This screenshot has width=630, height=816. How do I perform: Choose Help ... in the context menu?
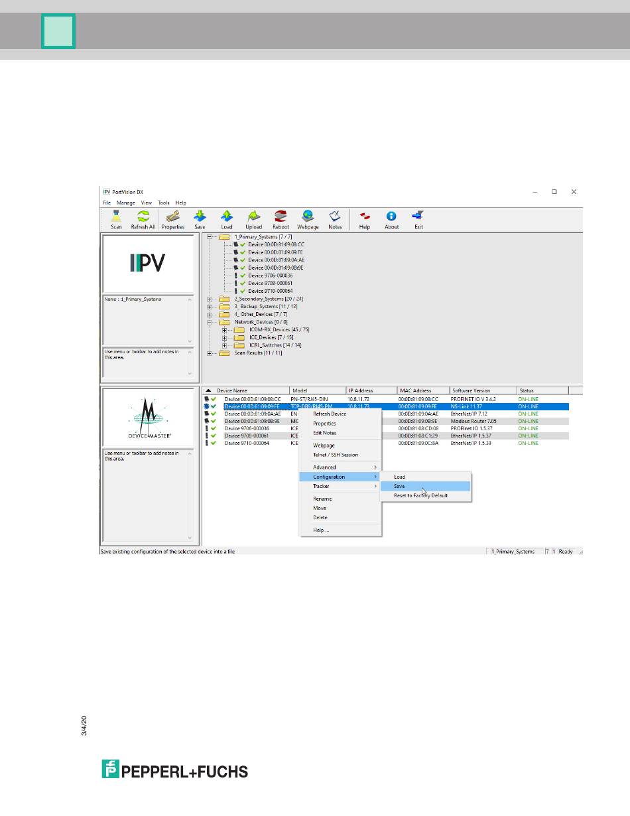[340, 530]
